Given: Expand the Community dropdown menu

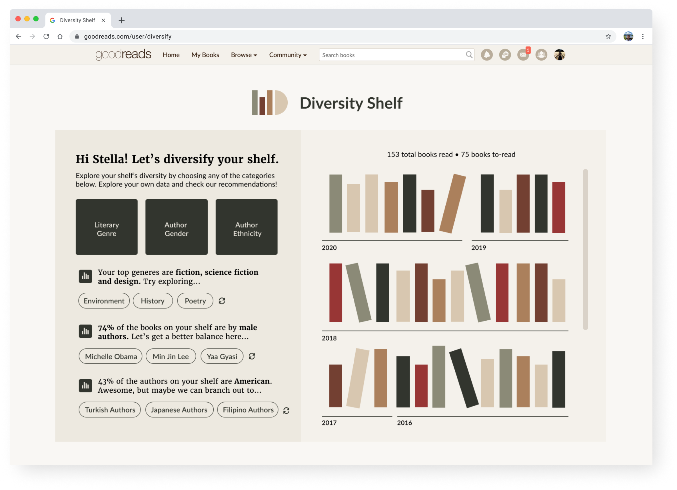Looking at the screenshot, I should pos(288,55).
